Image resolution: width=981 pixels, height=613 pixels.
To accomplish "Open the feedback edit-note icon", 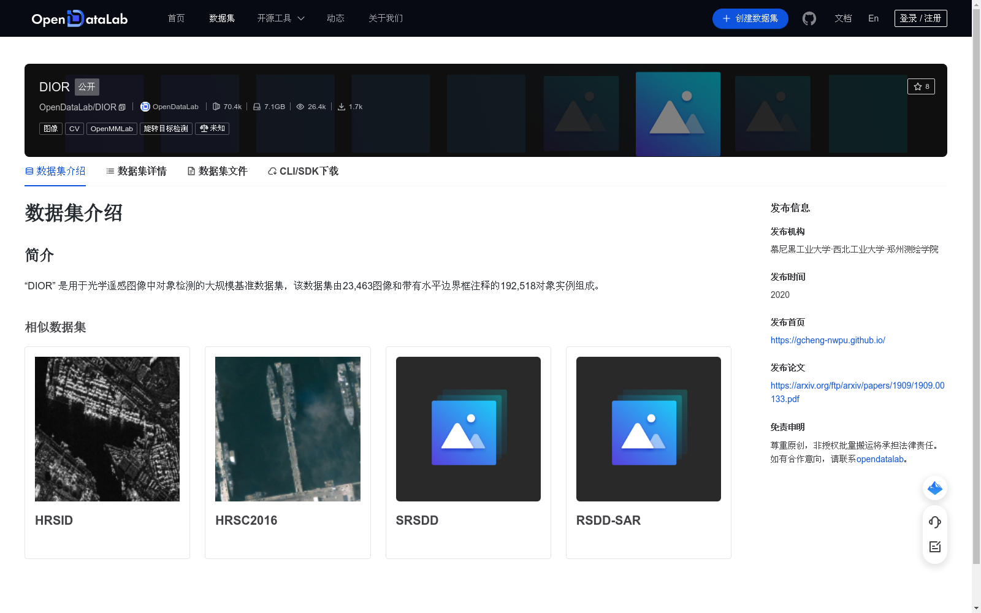I will 935,547.
